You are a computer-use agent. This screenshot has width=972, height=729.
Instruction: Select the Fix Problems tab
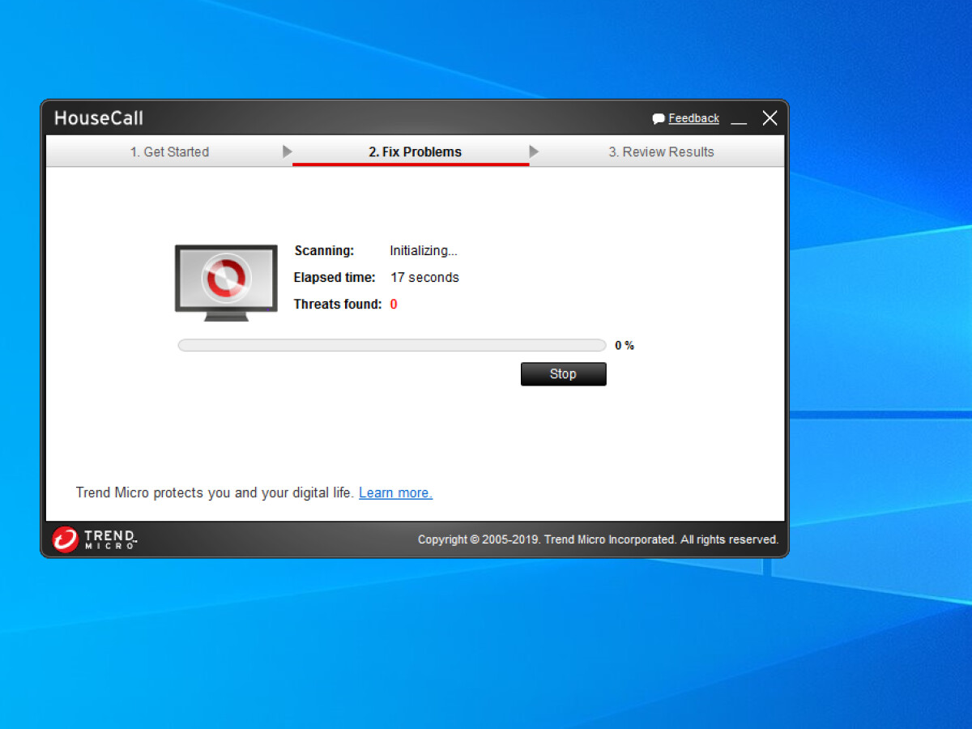tap(415, 151)
